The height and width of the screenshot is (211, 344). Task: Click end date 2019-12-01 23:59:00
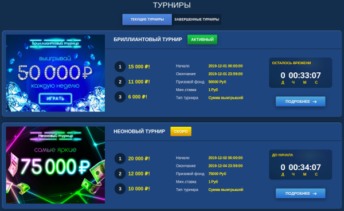225,74
